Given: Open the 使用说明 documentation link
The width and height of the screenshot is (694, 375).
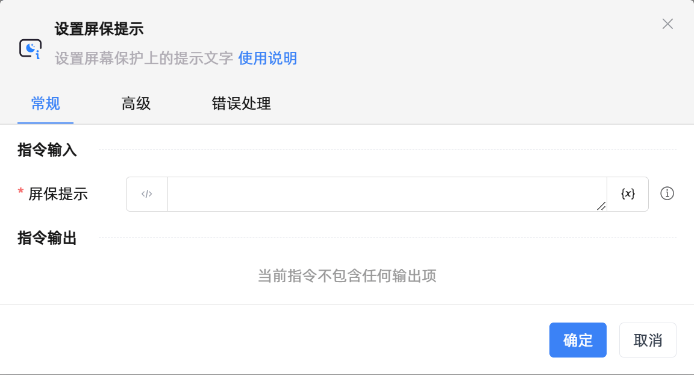Looking at the screenshot, I should tap(267, 58).
